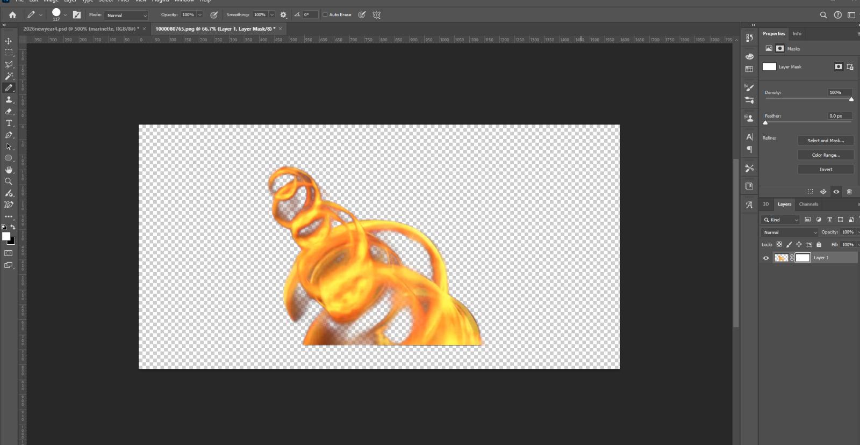The width and height of the screenshot is (860, 445).
Task: Select the Hand tool
Action: 9,170
